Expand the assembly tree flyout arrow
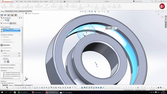The width and height of the screenshot is (167, 94). click(x=24, y=14)
